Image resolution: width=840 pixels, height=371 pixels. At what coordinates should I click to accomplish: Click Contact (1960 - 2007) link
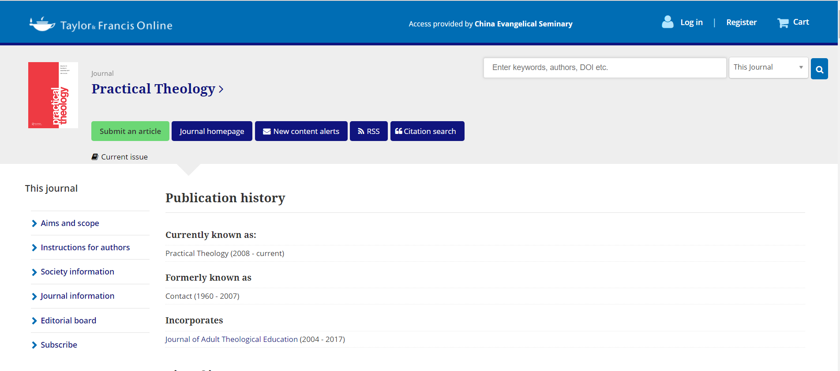tap(202, 296)
